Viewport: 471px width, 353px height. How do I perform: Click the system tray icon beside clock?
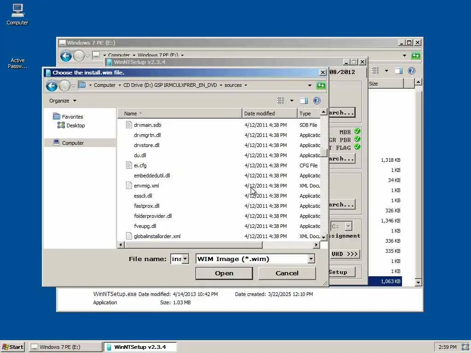point(465,347)
